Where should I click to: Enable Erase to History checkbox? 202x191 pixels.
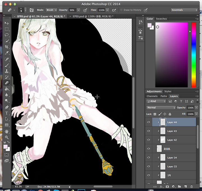(x=121, y=10)
